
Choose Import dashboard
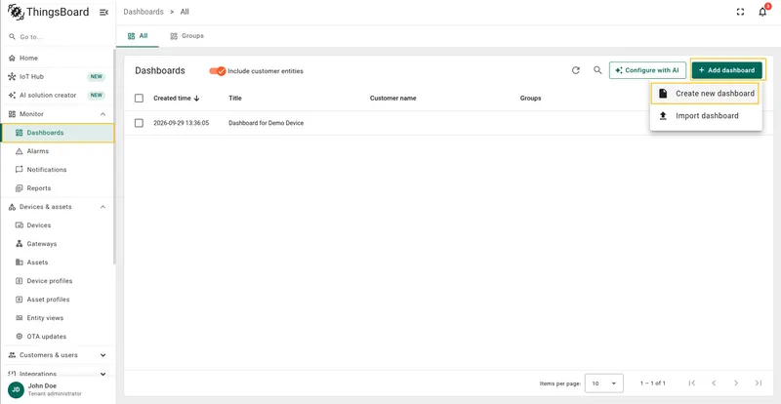(706, 115)
